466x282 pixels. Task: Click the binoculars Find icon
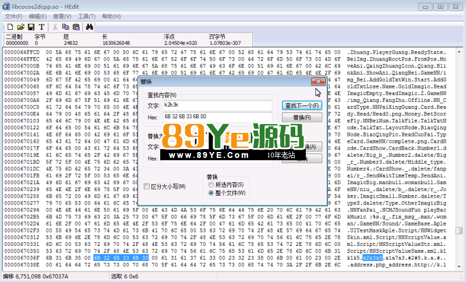coord(90,27)
